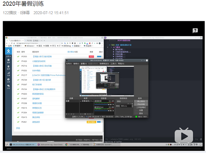Open OBS 帮助(H) menu
Screen dimensions: 206x153
pos(121,64)
